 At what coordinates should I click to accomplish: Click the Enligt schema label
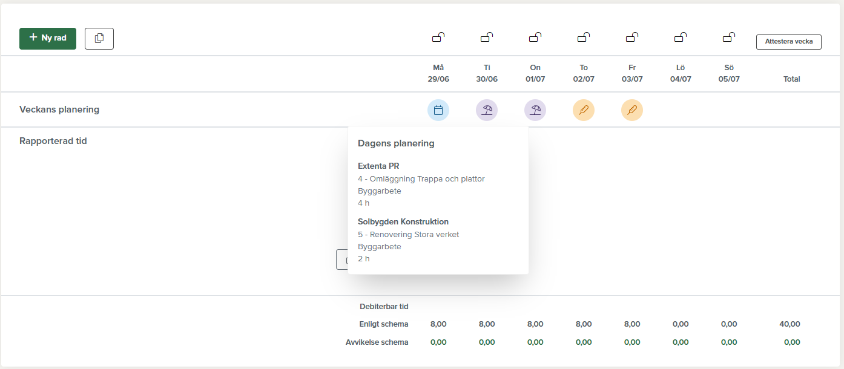point(384,324)
